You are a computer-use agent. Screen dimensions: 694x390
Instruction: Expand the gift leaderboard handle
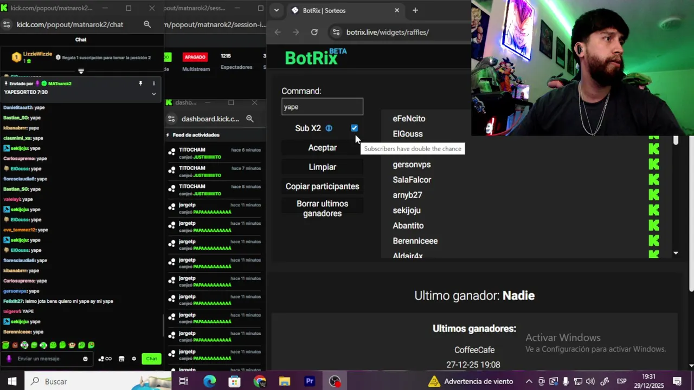[x=81, y=71]
